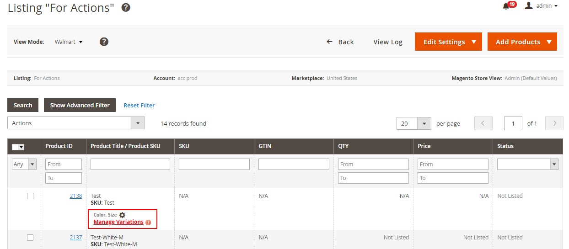Expand the per page count dropdown
The image size is (569, 249).
coord(414,123)
